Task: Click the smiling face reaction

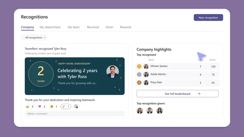Action: pos(54,106)
